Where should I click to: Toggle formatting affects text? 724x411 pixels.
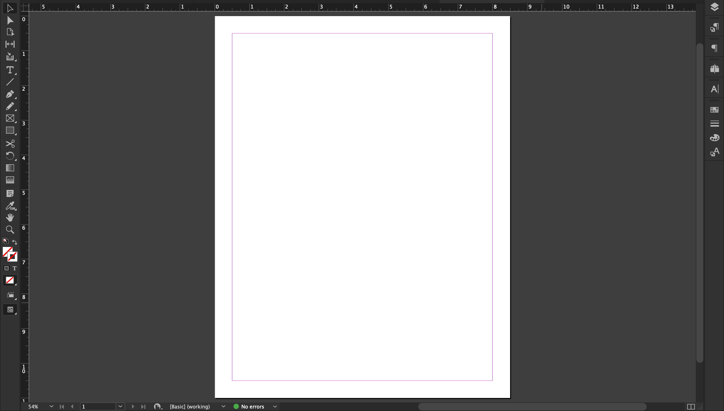tap(14, 269)
